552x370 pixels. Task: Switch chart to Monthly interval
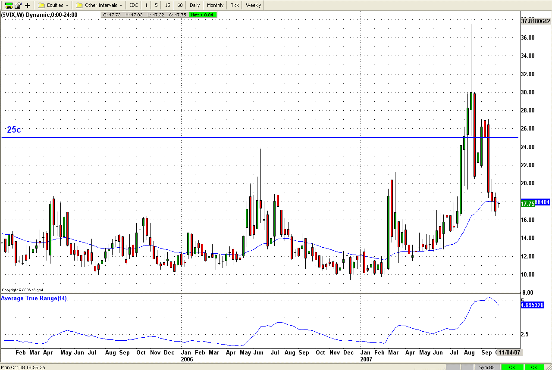click(x=215, y=5)
